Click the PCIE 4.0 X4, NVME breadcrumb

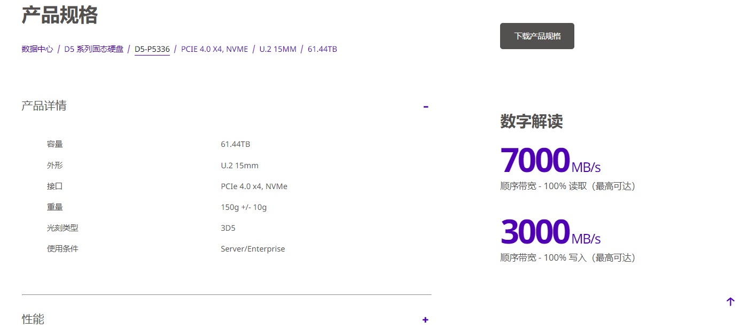tap(214, 49)
